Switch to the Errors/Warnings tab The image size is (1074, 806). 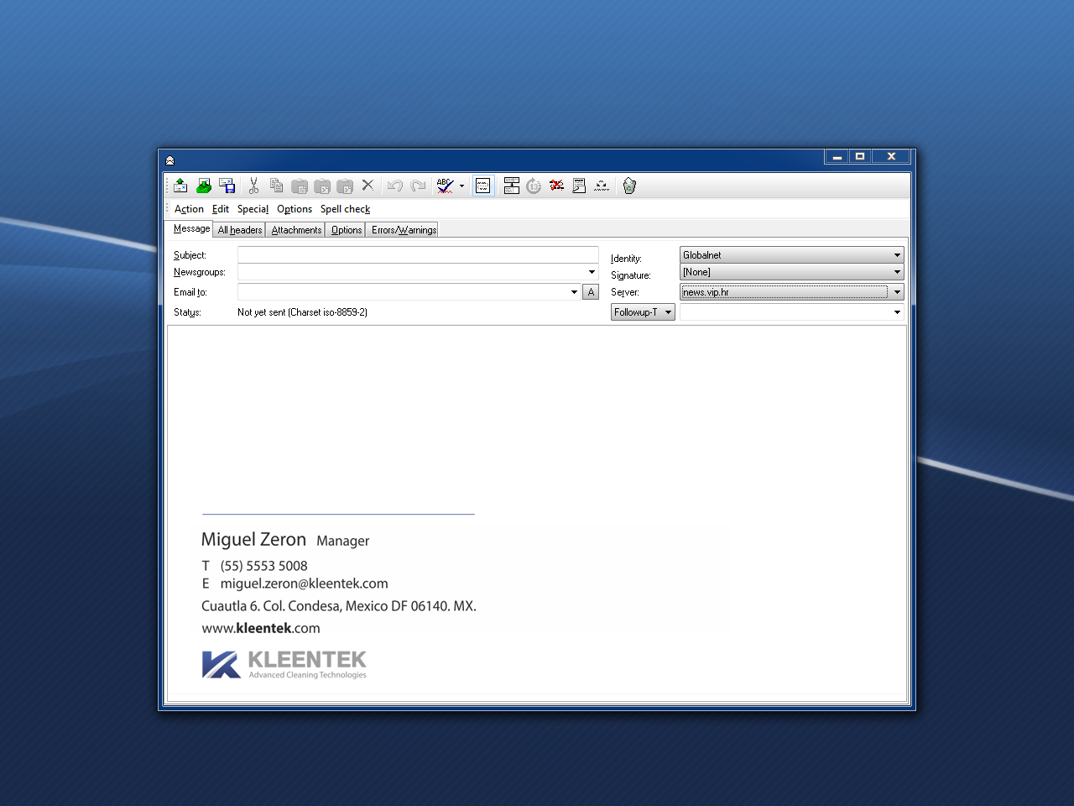coord(404,230)
